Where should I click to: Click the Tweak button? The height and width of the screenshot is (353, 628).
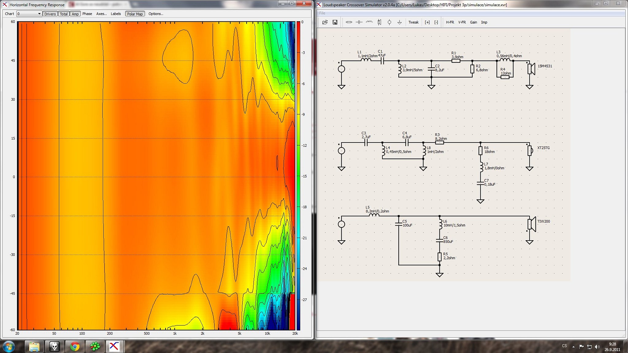[x=413, y=22]
